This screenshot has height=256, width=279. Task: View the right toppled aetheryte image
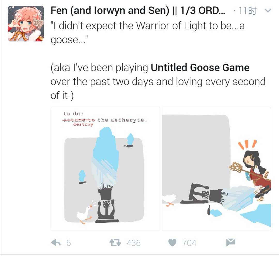coord(216,169)
